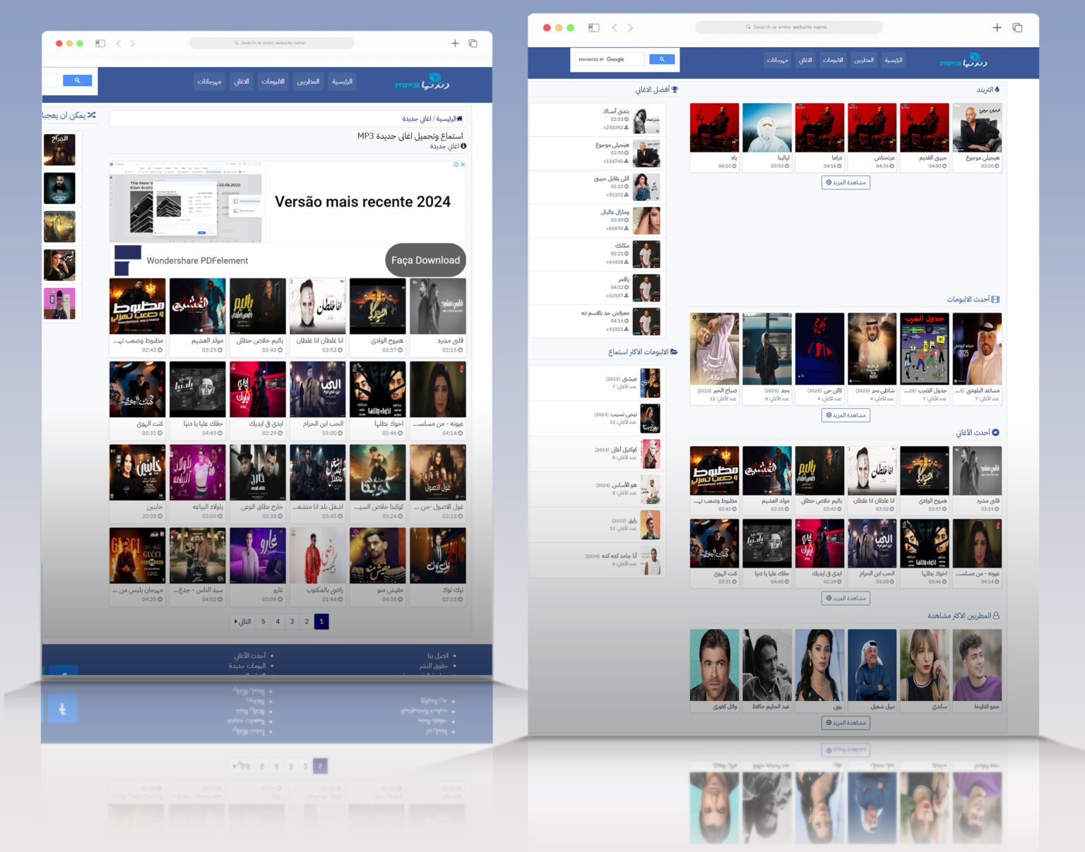
Task: Click the Tumblr social icon in the footer
Action: pos(61,709)
